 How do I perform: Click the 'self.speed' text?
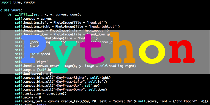coord(41,54)
